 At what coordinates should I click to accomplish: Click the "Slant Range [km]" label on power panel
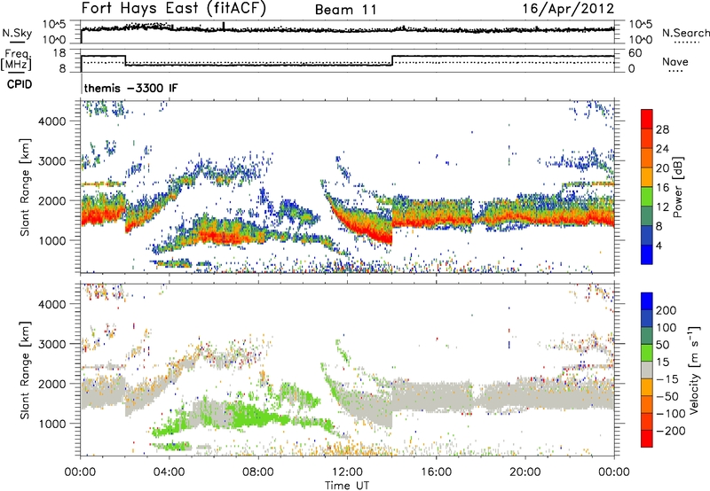(25, 187)
